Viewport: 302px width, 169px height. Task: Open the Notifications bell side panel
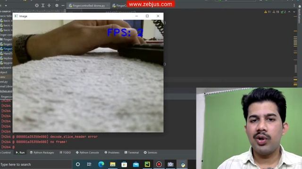coord(300,15)
